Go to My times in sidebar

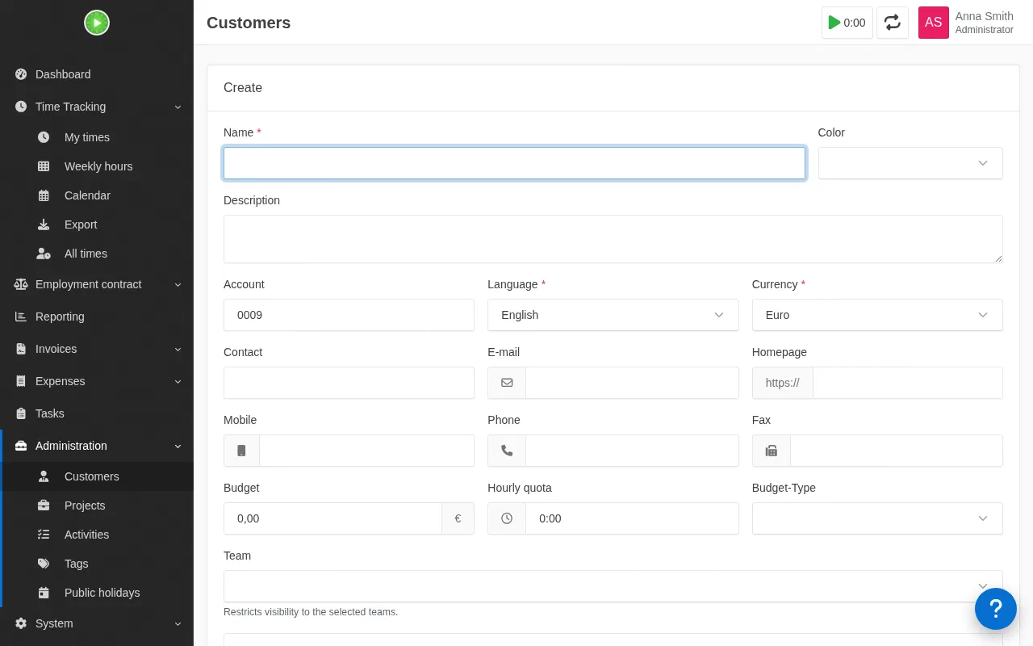97,137
